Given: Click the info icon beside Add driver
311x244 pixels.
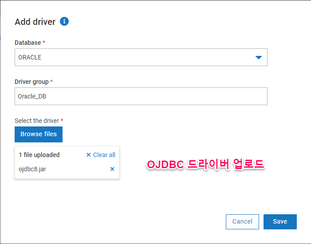Looking at the screenshot, I should (x=64, y=21).
